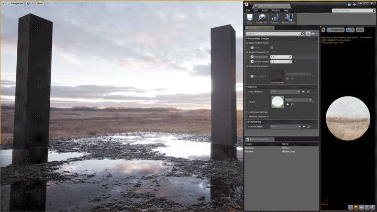This screenshot has height=212, width=377.
Task: Click the Mobile Stats toolbar icon
Action: click(289, 18)
